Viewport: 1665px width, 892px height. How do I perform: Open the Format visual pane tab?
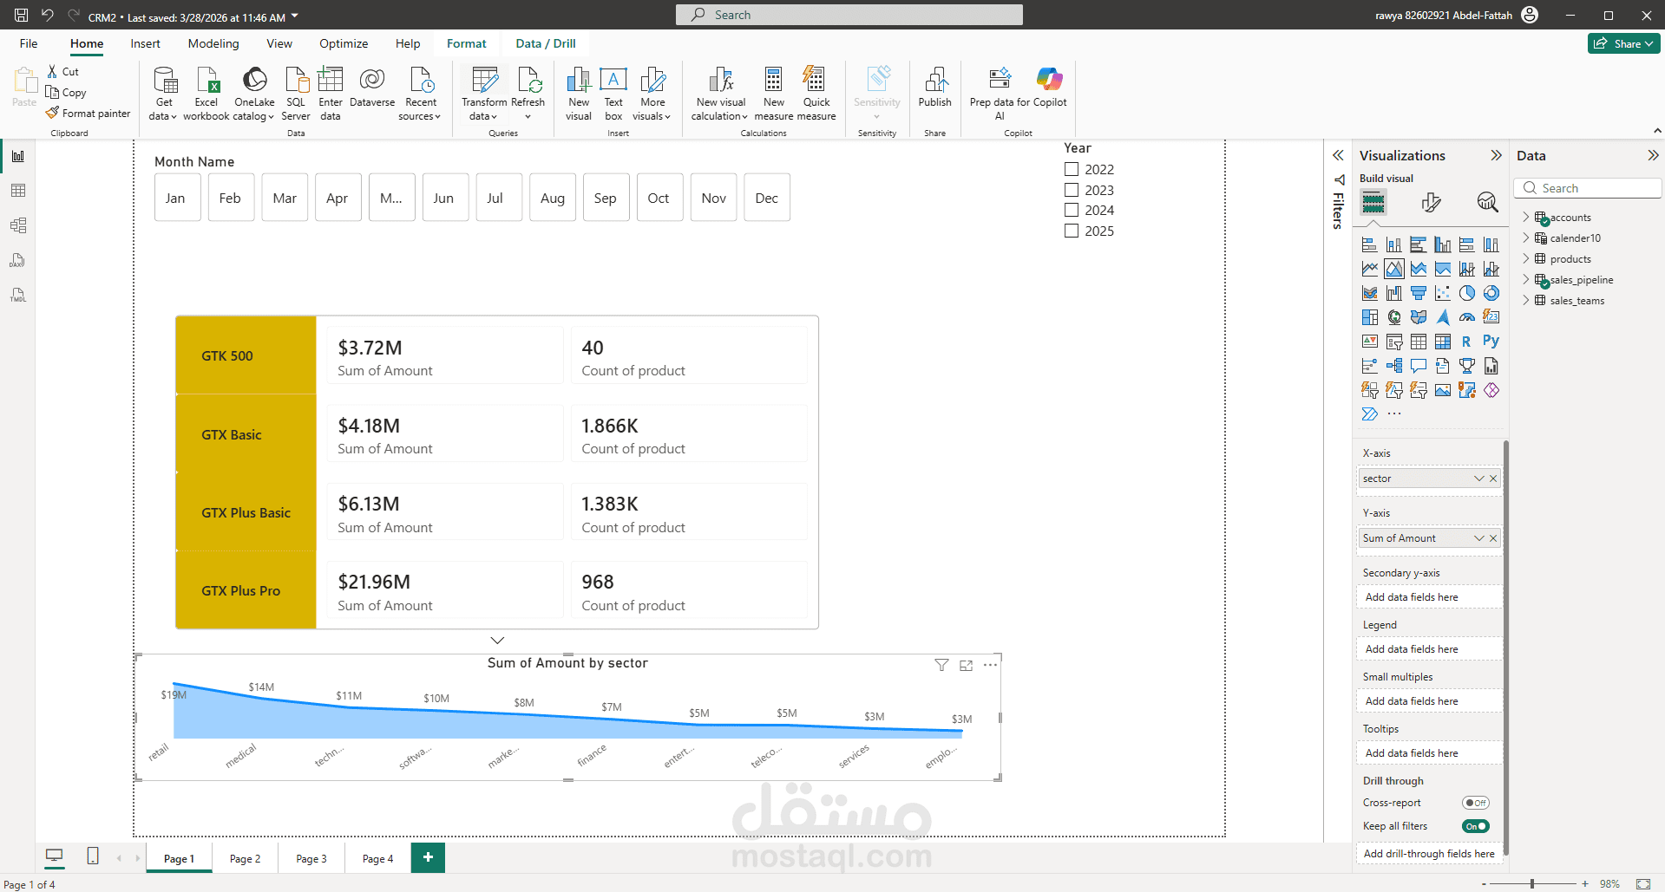(x=1431, y=203)
